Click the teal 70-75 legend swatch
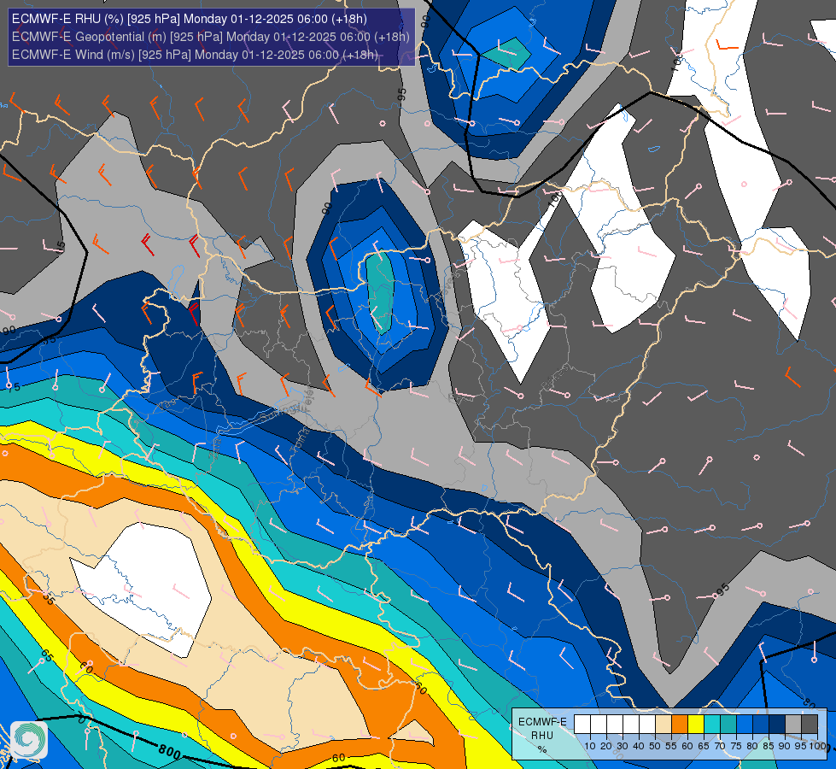This screenshot has width=836, height=769. pos(728,725)
